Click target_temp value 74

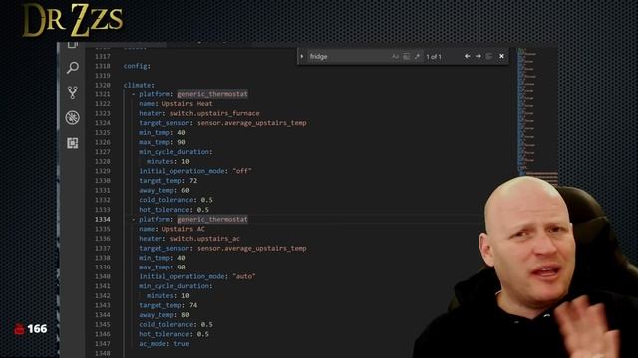pos(193,305)
